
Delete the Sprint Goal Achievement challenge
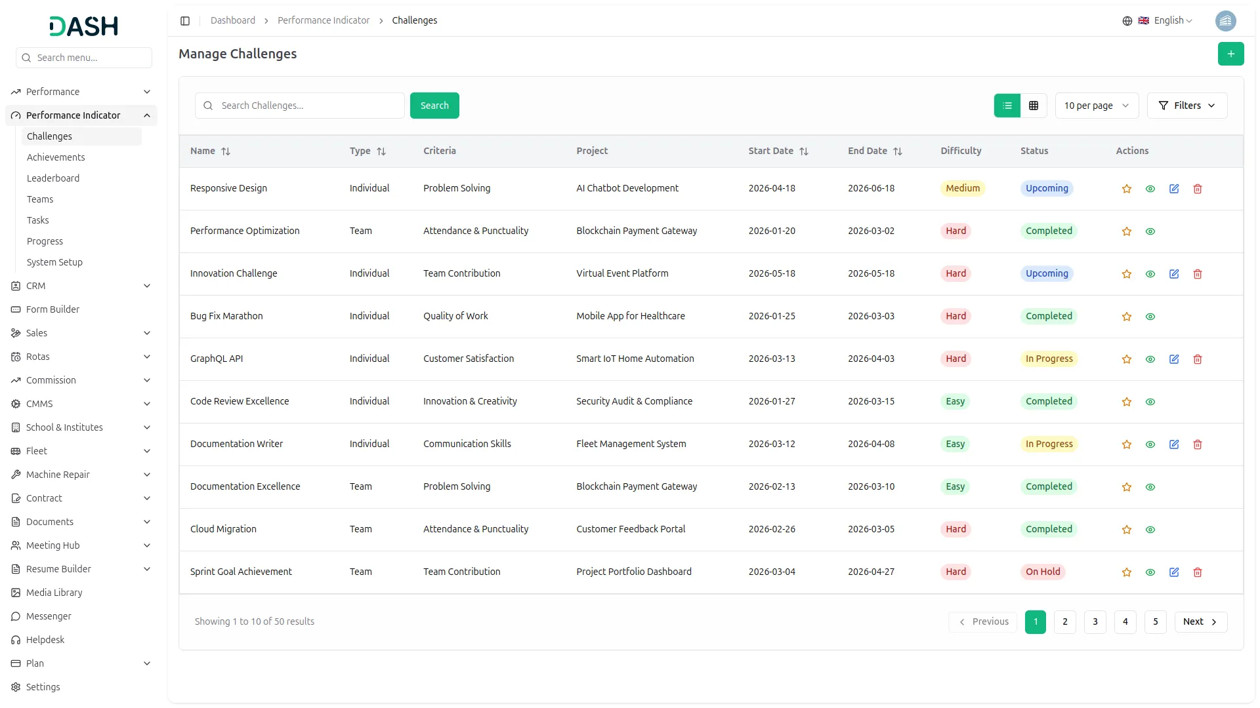1198,572
